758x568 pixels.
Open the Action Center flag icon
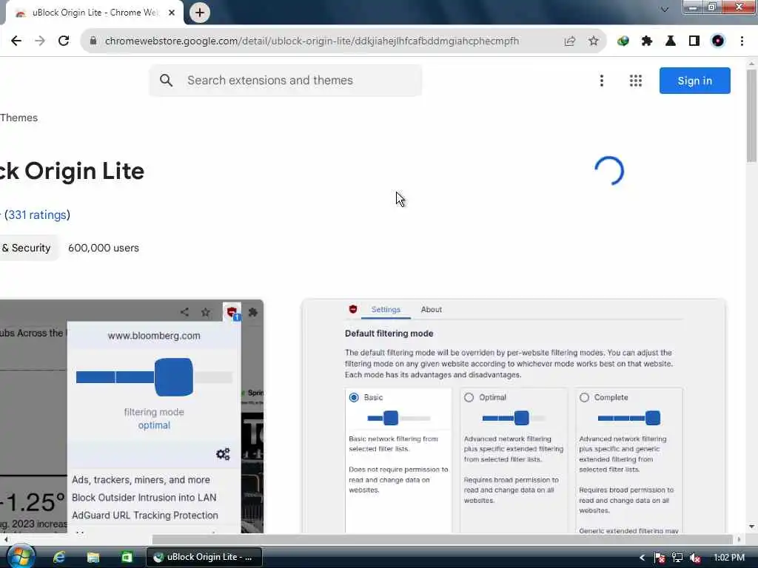[660, 558]
